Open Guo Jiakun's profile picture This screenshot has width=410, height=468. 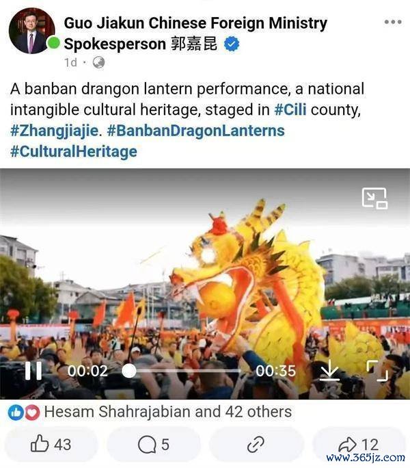point(32,31)
